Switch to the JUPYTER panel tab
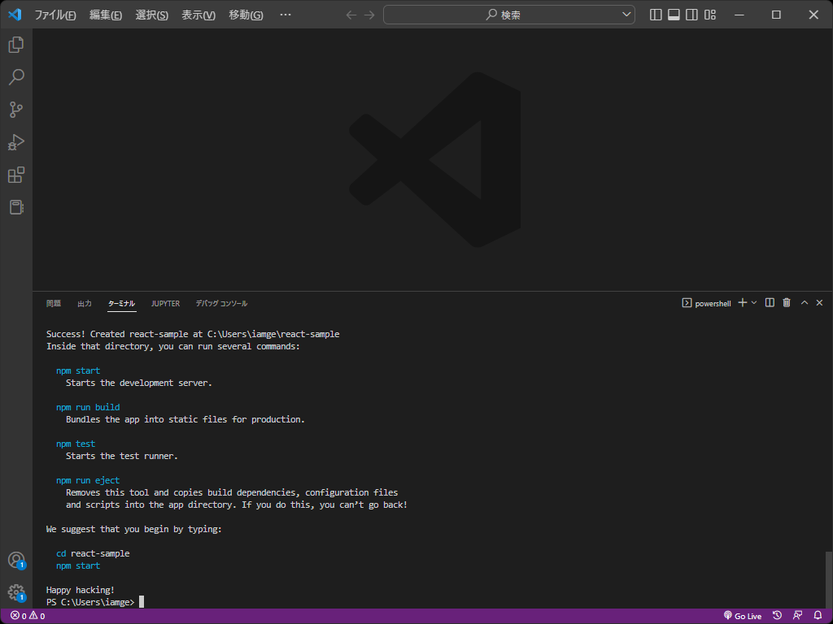This screenshot has width=833, height=624. [165, 304]
